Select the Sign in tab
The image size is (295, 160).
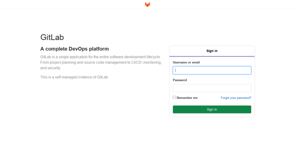tap(212, 51)
